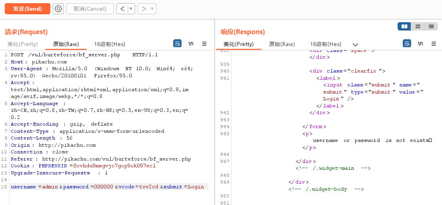Viewport: 442px width, 205px height.
Task: Expand the forward history dropdown arrow
Action: coord(152,9)
